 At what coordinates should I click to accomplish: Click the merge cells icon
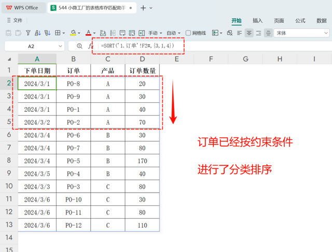coord(103,33)
